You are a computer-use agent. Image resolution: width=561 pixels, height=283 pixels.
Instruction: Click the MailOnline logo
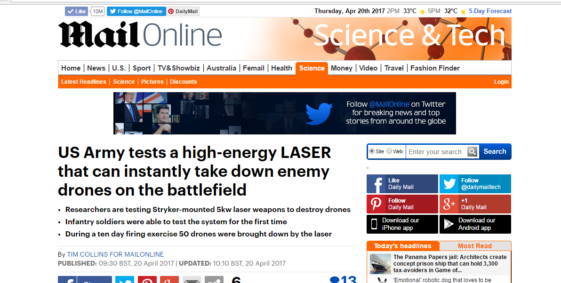pyautogui.click(x=140, y=34)
